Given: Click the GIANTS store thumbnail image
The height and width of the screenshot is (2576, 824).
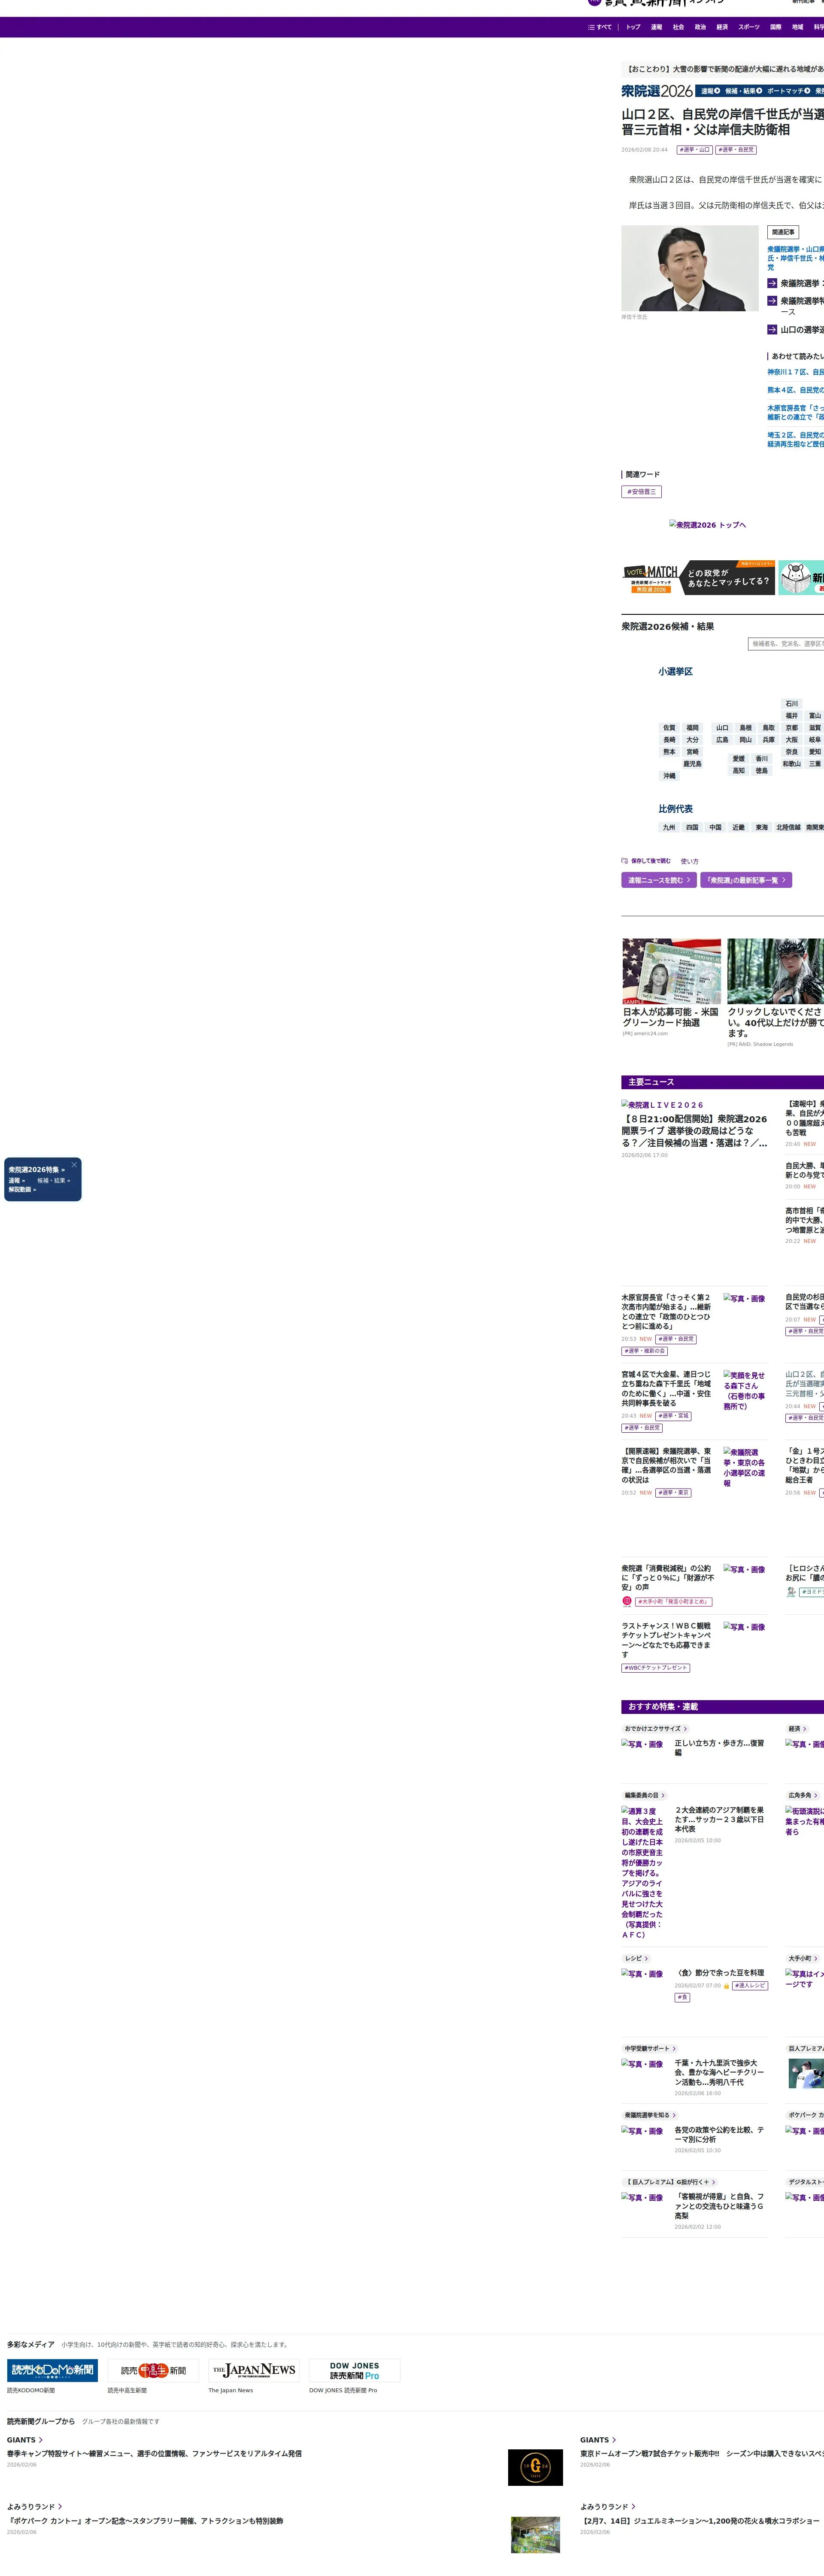Looking at the screenshot, I should click(x=535, y=2468).
